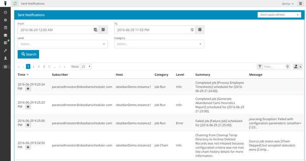This screenshot has width=306, height=161.
Task: Click Generate Abandoned Carts Heuristics Report summary
Action: [x=220, y=105]
